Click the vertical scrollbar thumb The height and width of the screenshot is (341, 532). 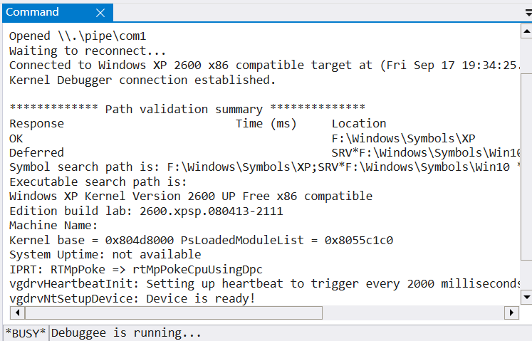pyautogui.click(x=526, y=167)
